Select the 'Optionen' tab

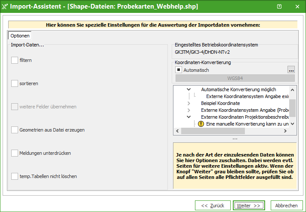pyautogui.click(x=20, y=36)
